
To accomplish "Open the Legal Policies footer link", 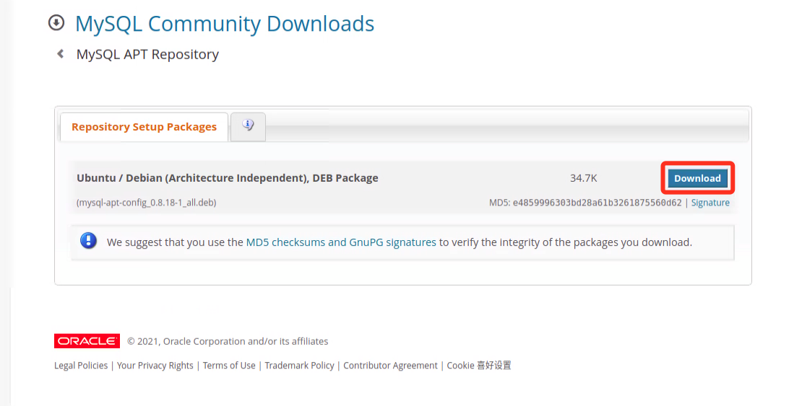I will point(81,366).
